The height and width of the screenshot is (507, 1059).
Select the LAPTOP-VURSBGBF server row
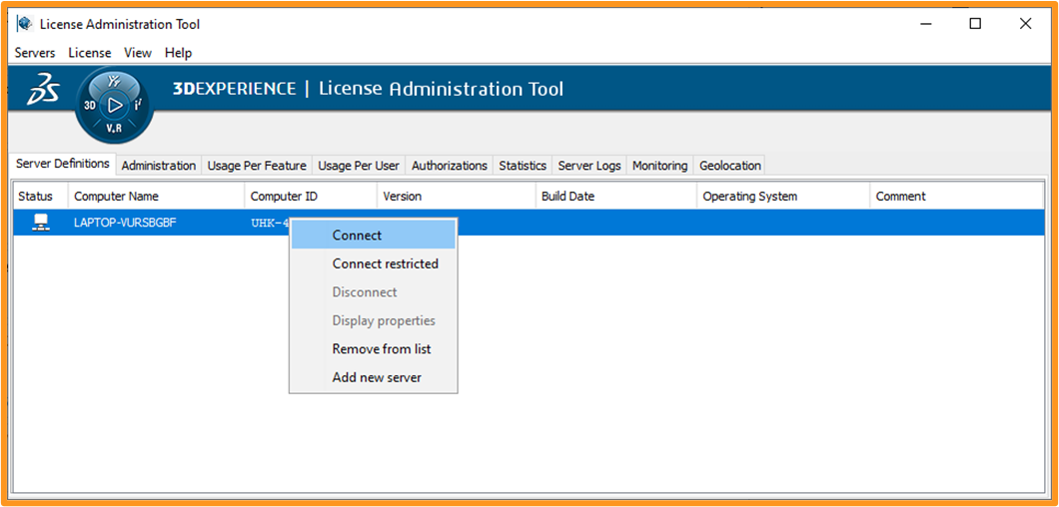[125, 223]
